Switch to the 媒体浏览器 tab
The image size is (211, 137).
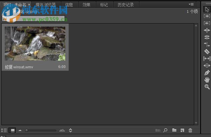46,5
